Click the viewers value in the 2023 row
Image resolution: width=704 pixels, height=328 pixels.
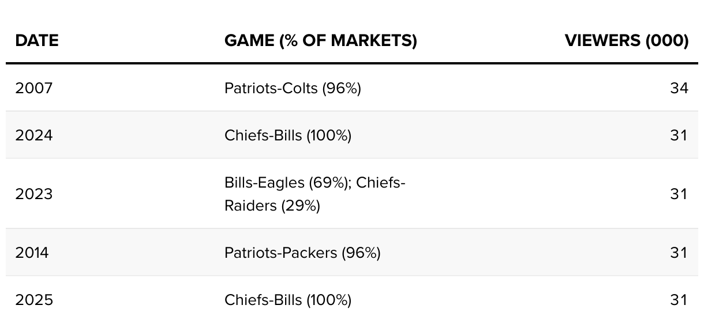point(679,194)
